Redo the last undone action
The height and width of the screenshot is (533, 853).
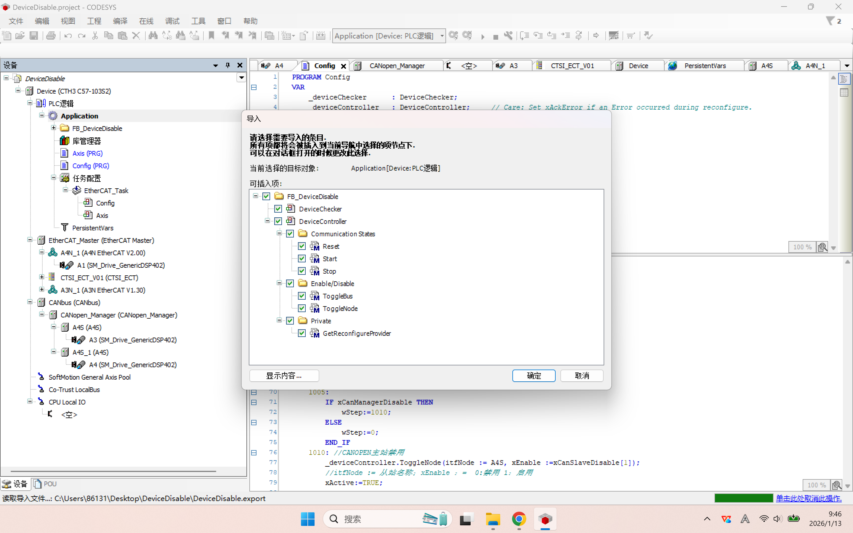pyautogui.click(x=82, y=36)
